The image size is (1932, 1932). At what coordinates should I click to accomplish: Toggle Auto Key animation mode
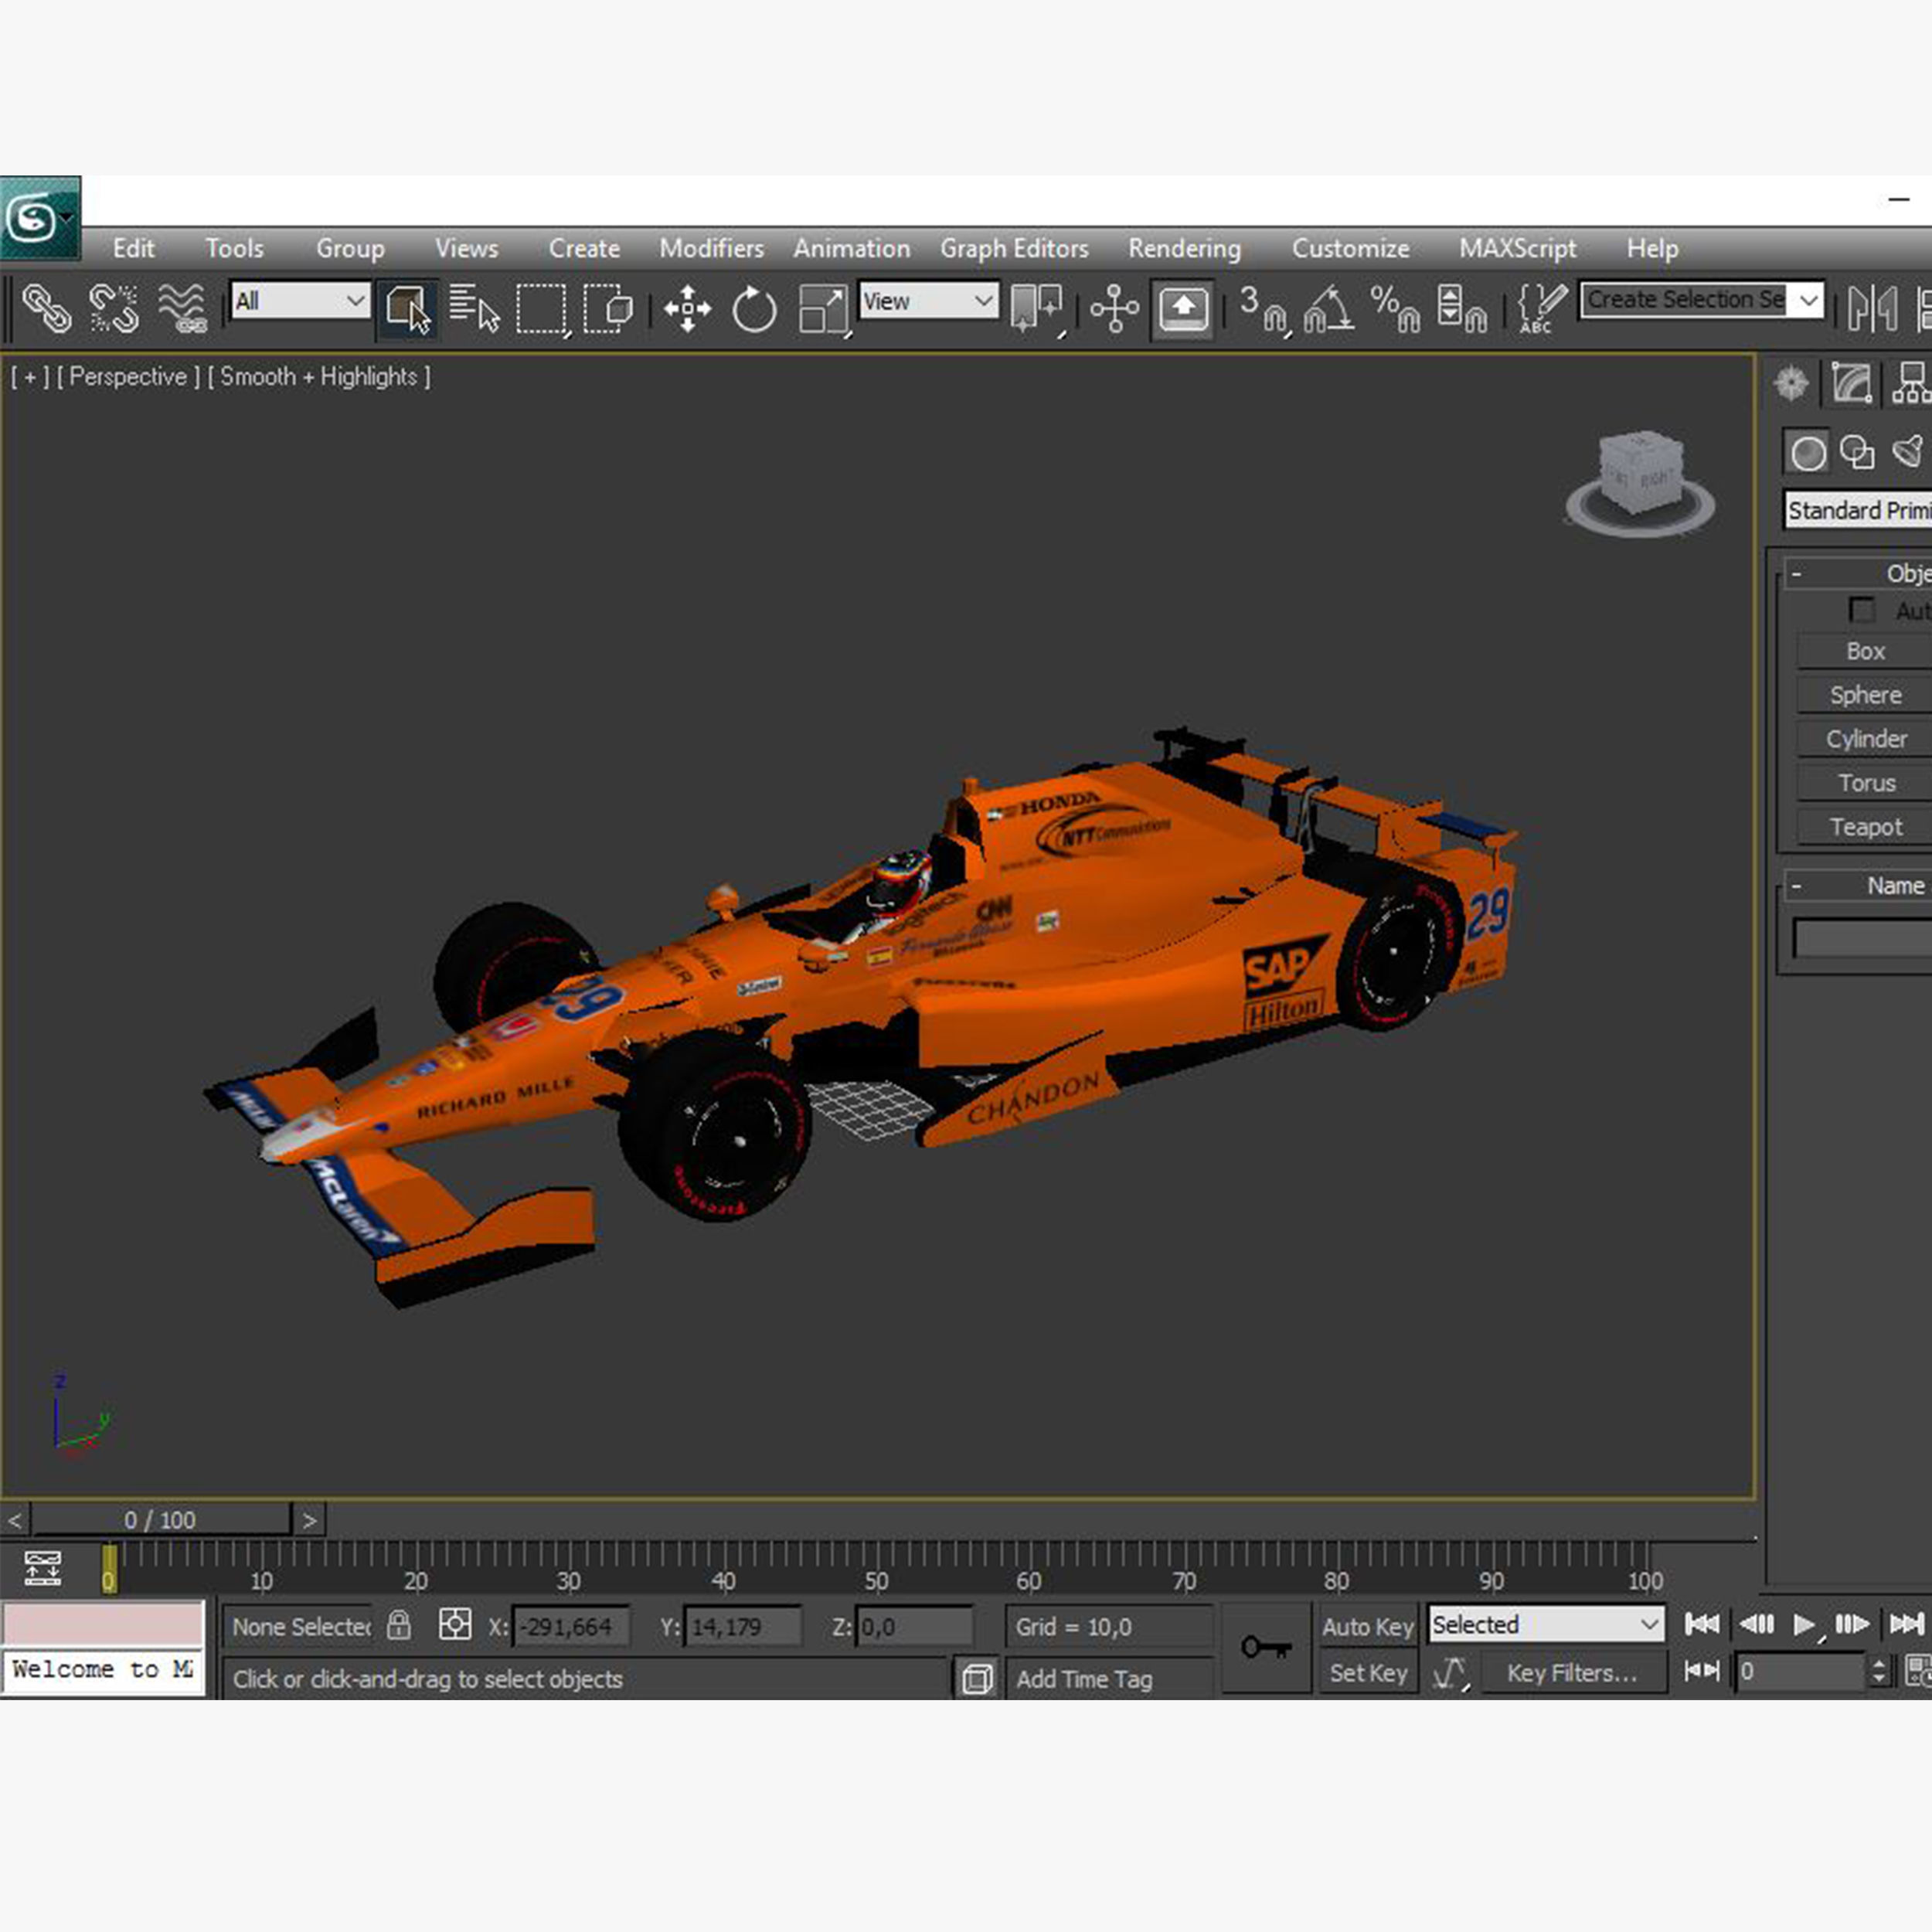coord(1367,1626)
